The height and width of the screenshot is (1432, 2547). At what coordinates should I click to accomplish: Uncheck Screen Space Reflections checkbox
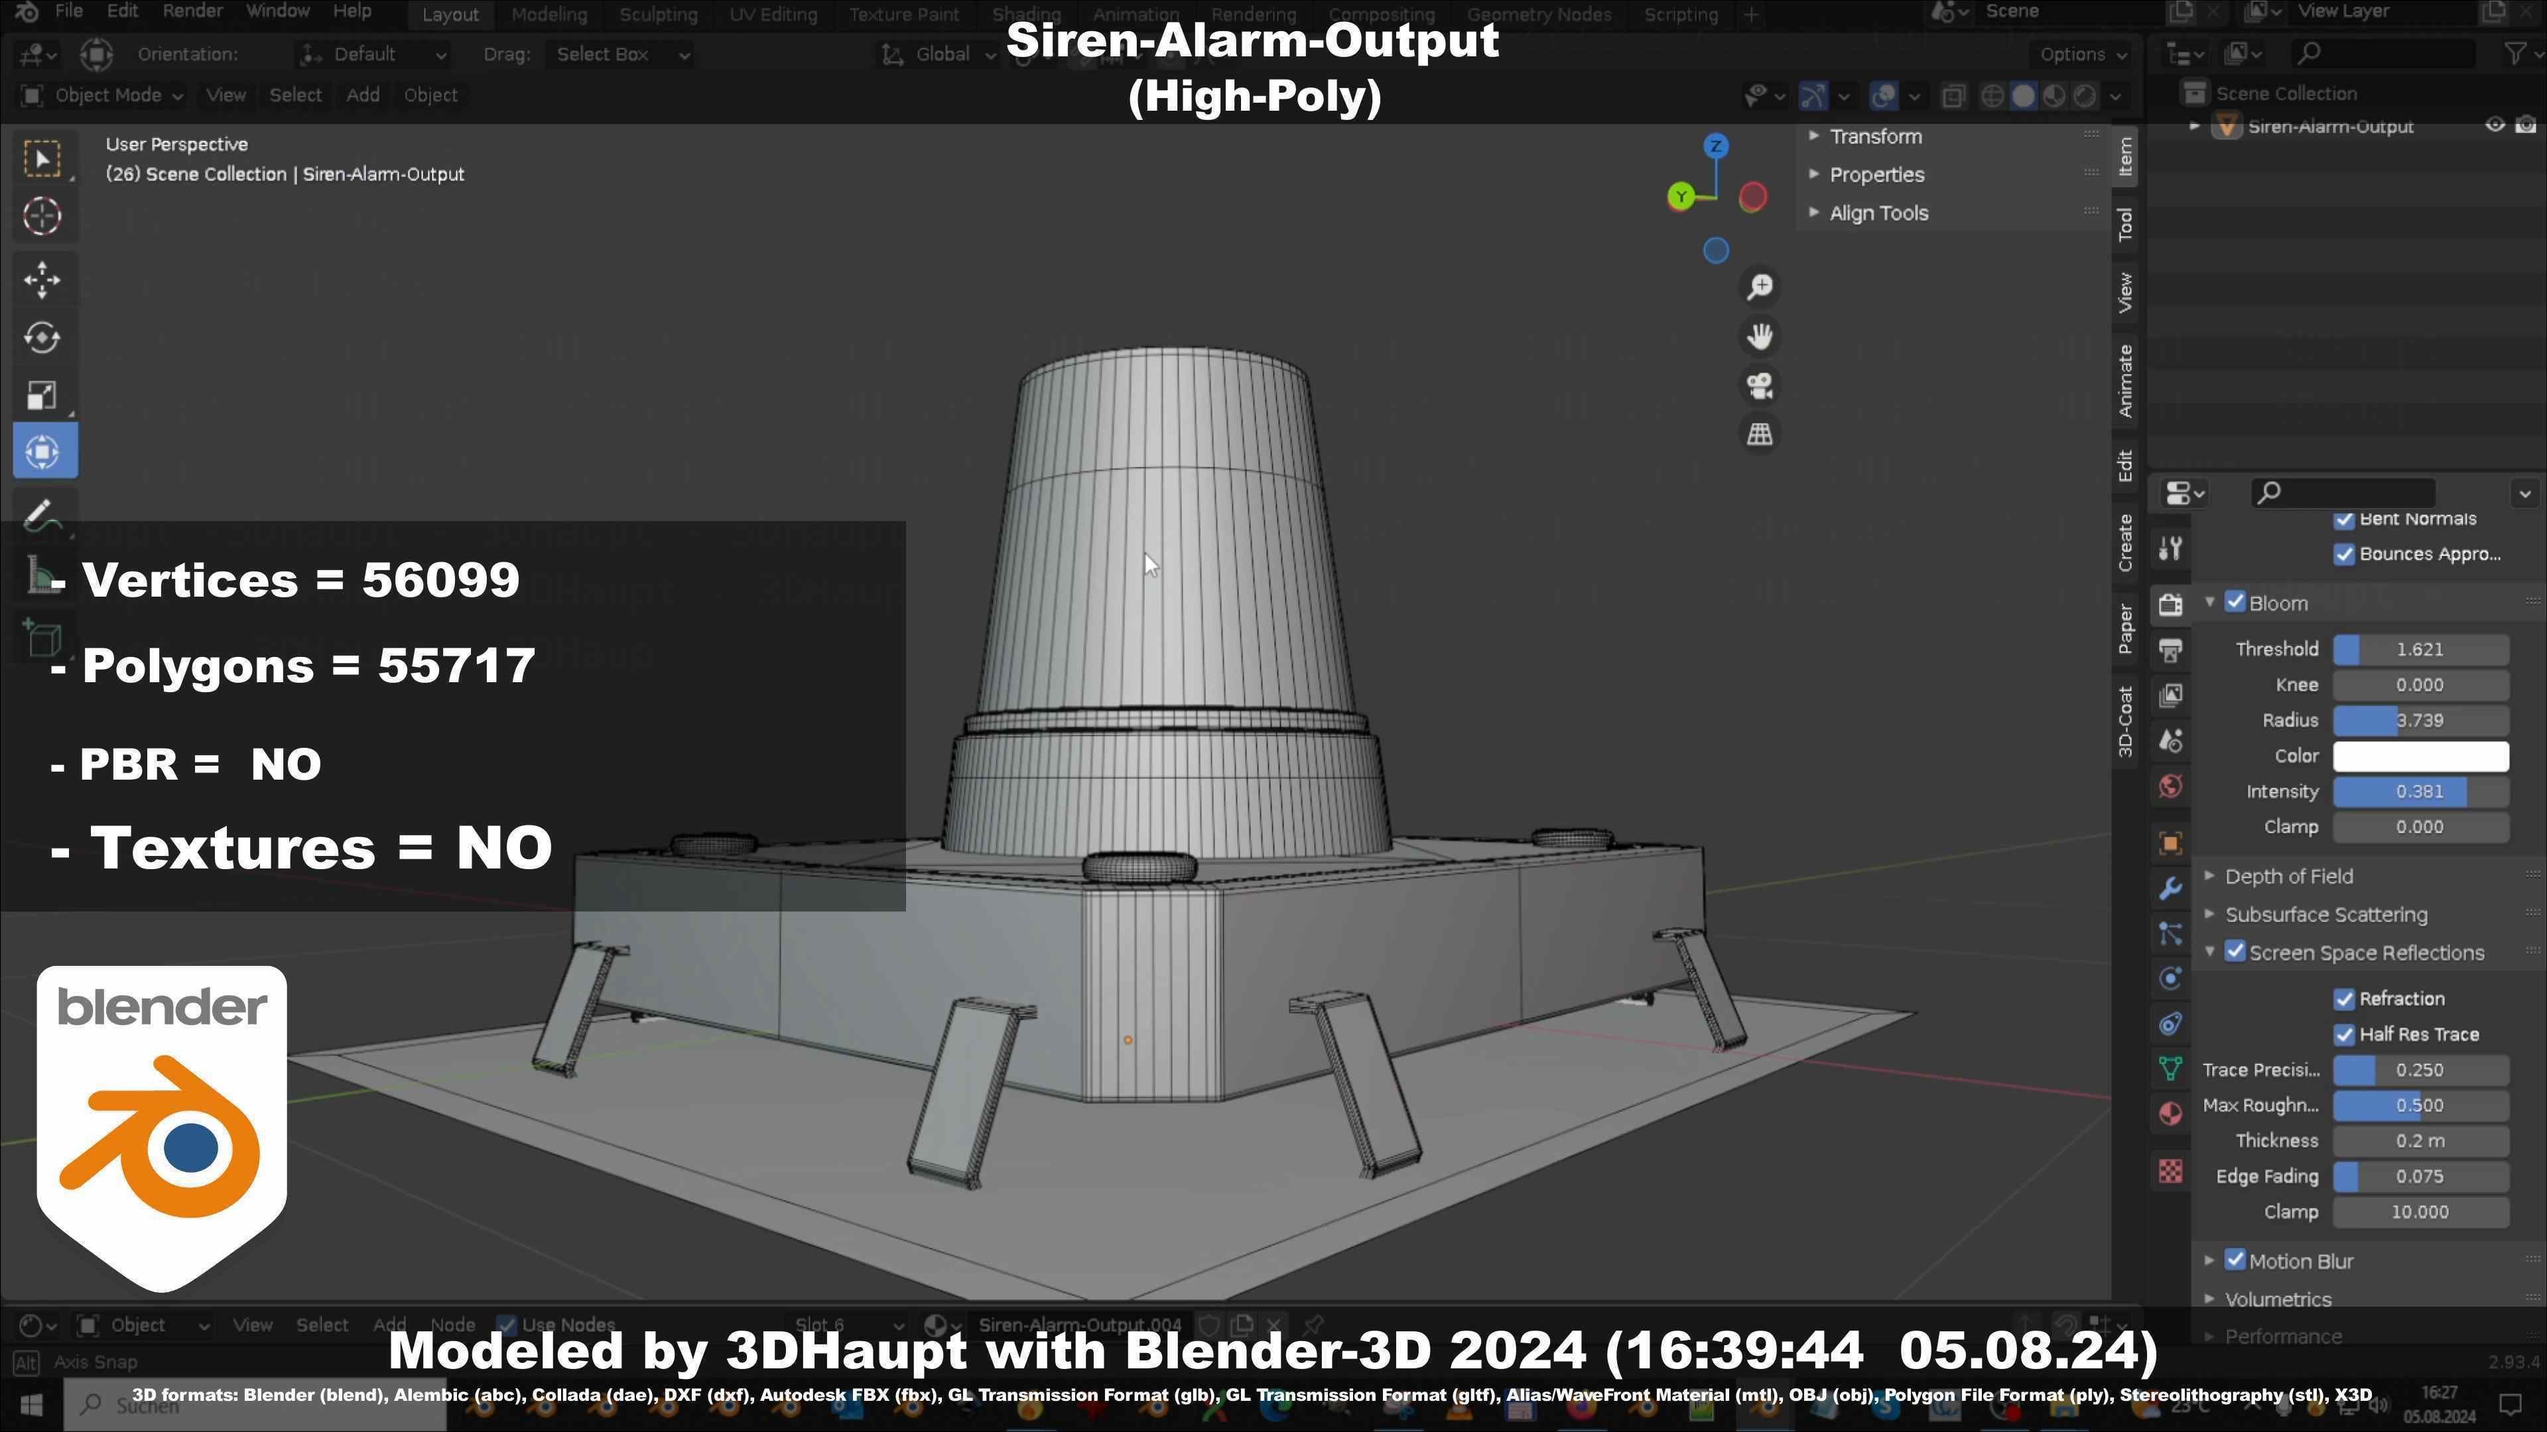pos(2235,952)
